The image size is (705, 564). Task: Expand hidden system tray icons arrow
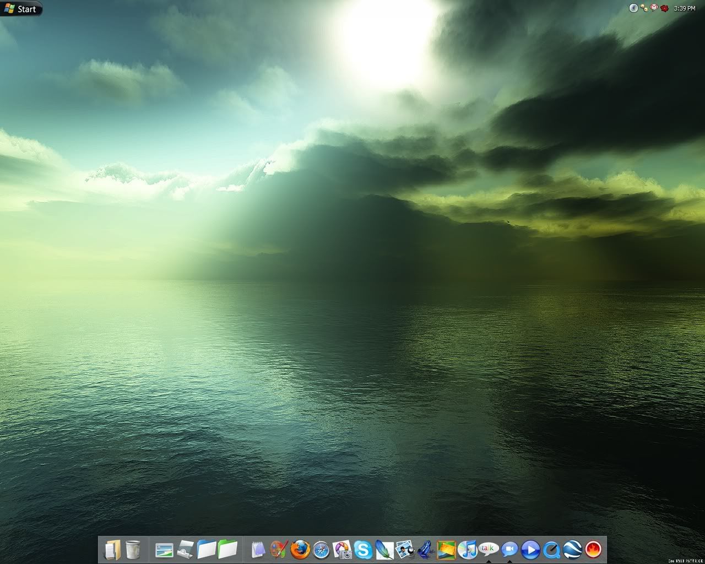click(633, 8)
